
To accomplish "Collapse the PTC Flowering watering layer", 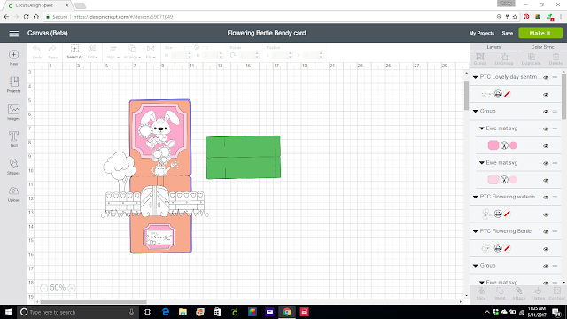I will point(476,197).
